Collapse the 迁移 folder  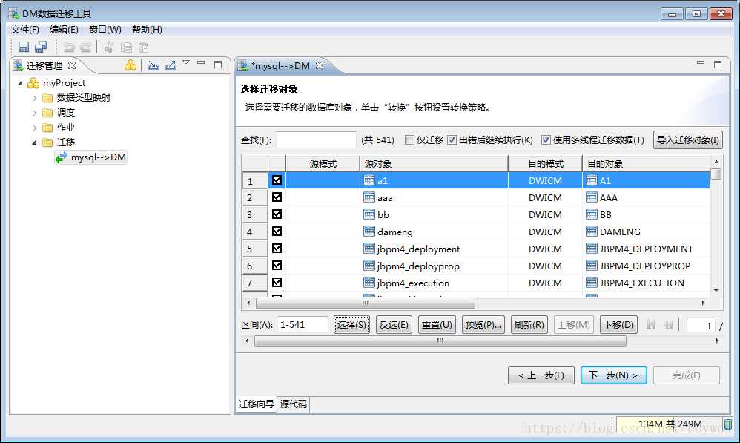[34, 142]
